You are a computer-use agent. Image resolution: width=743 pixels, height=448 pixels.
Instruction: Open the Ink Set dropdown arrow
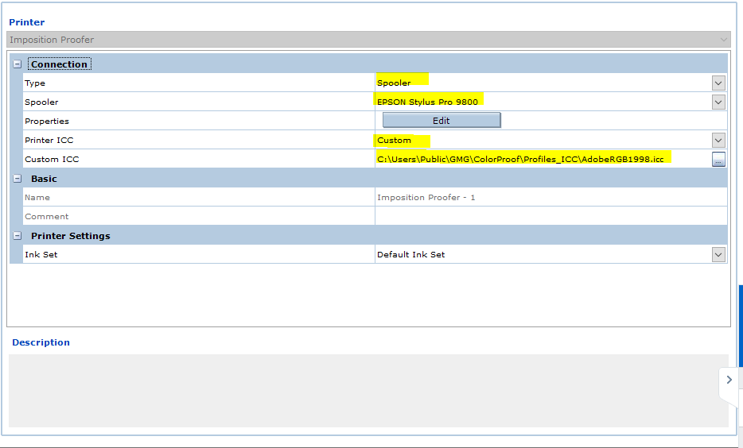coord(718,254)
